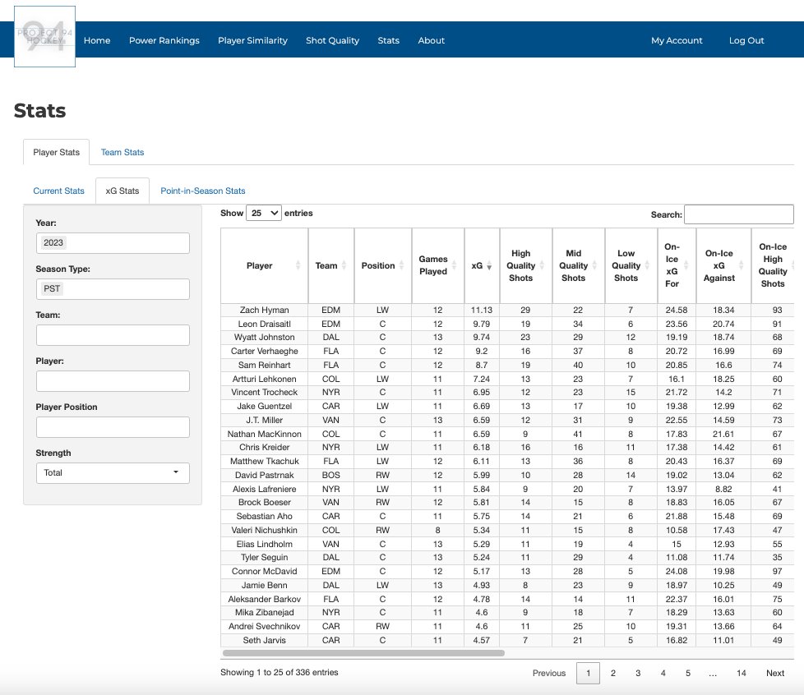The width and height of the screenshot is (804, 695).
Task: Click the Matthew Tkachuk cell
Action: pyautogui.click(x=264, y=461)
